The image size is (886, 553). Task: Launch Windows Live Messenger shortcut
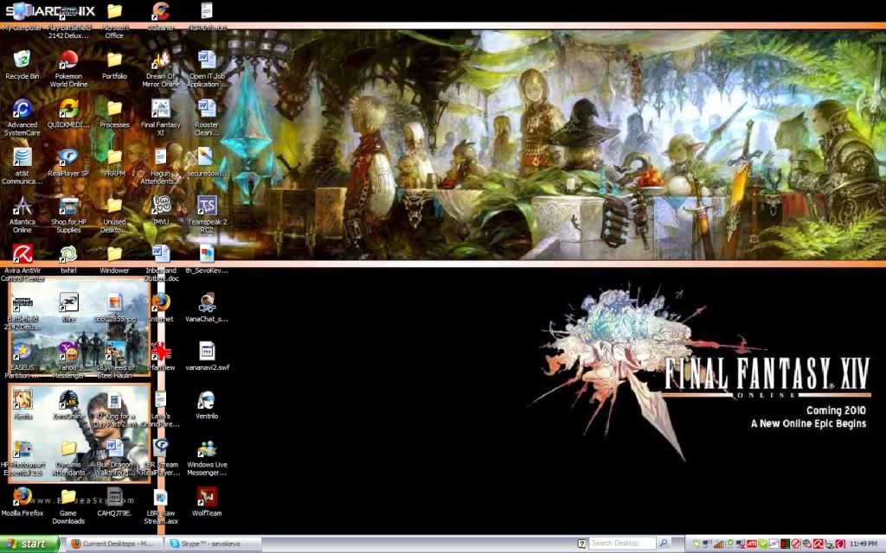[x=207, y=448]
